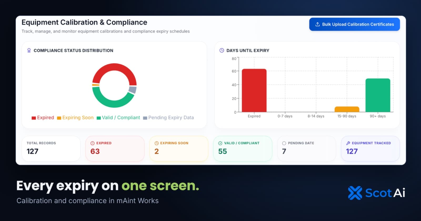This screenshot has width=421, height=221.
Task: Click the Expired legend label
Action: tap(46, 118)
